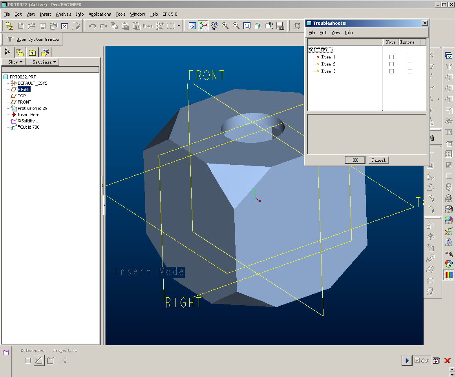Click Cancel in the Troubleshooter dialog
This screenshot has width=455, height=377.
click(378, 160)
